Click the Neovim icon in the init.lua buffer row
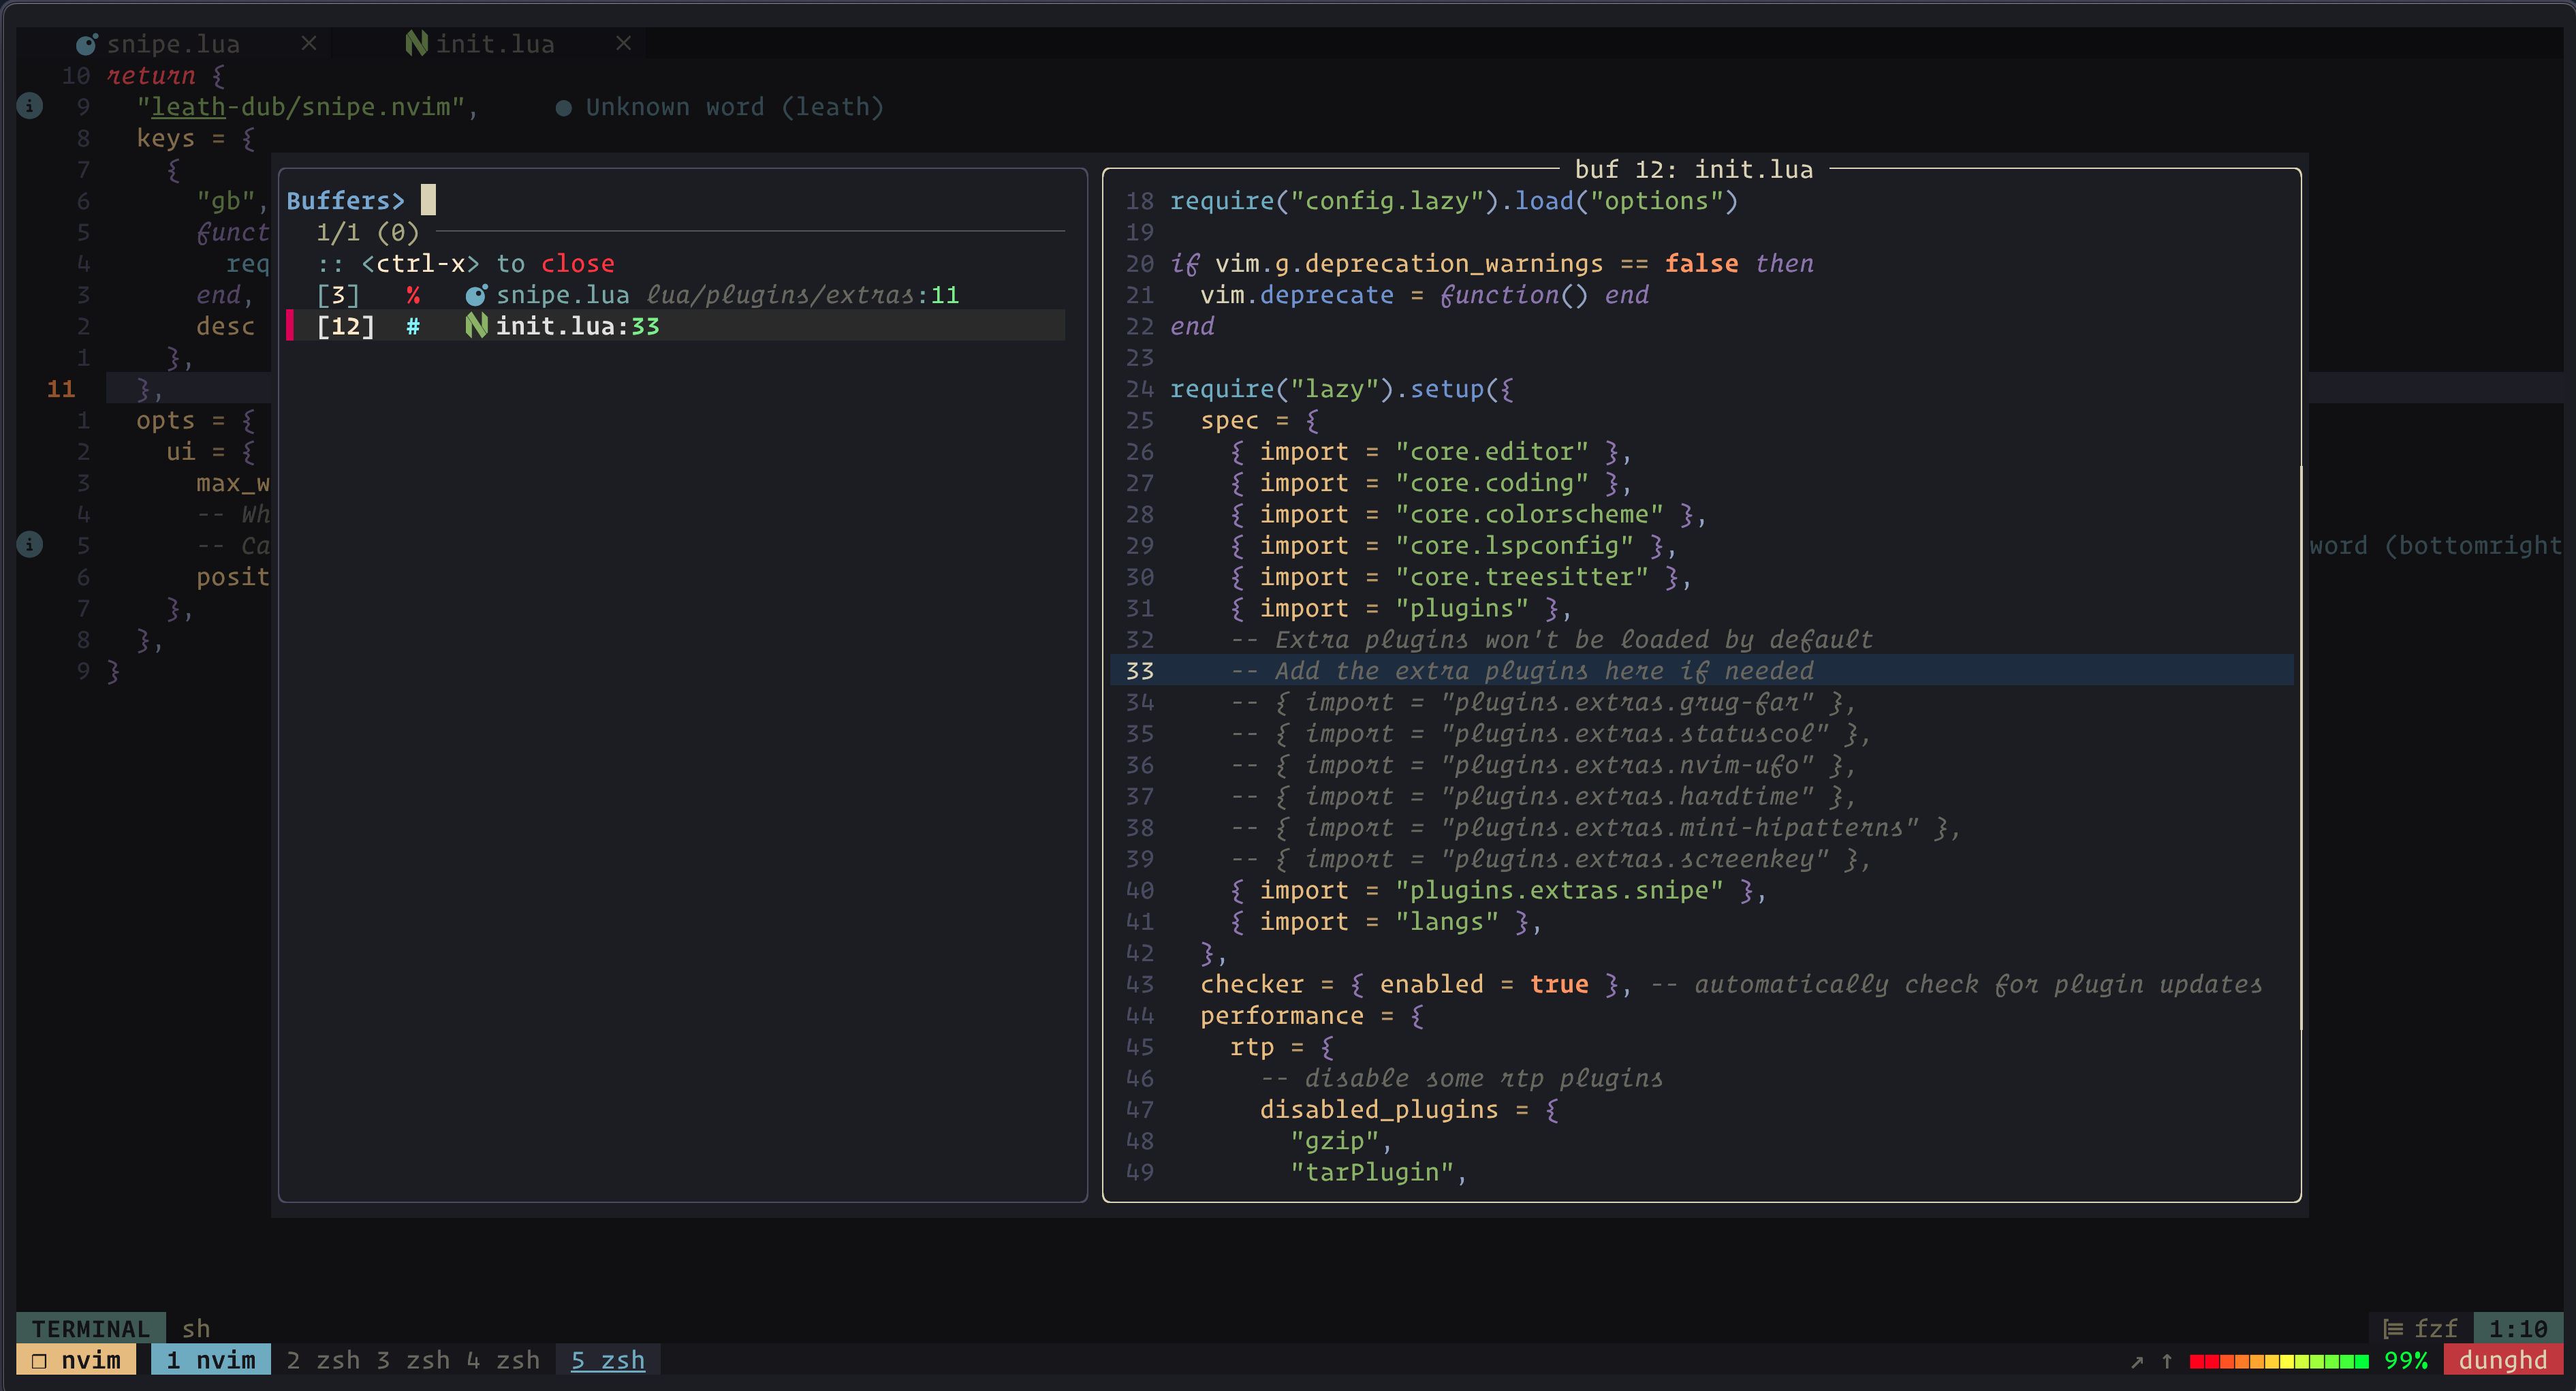Image resolution: width=2576 pixels, height=1391 pixels. 476,326
